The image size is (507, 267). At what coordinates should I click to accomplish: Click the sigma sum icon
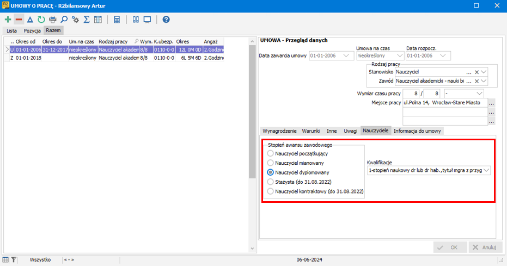tap(87, 20)
